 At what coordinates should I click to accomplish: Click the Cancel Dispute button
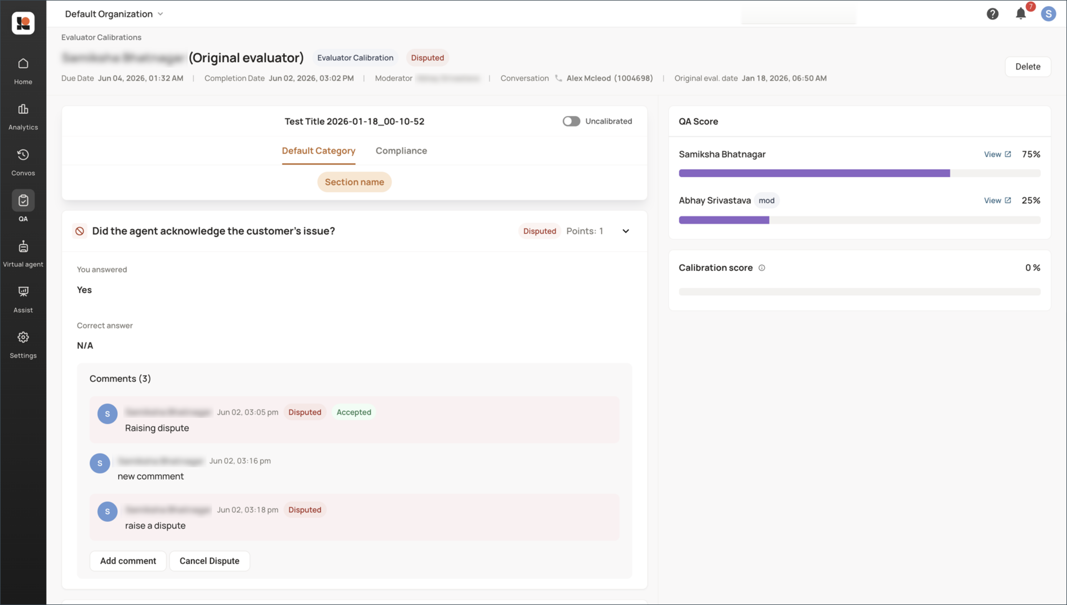click(x=209, y=561)
